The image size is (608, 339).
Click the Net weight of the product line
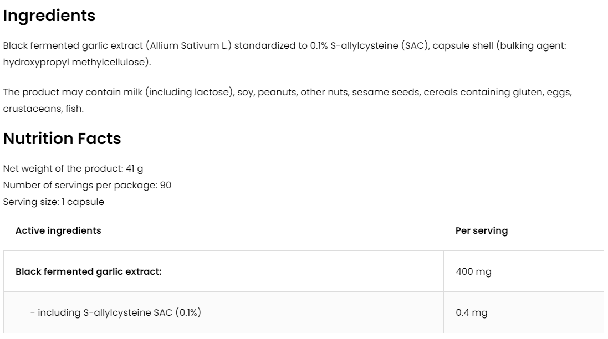[x=73, y=168]
